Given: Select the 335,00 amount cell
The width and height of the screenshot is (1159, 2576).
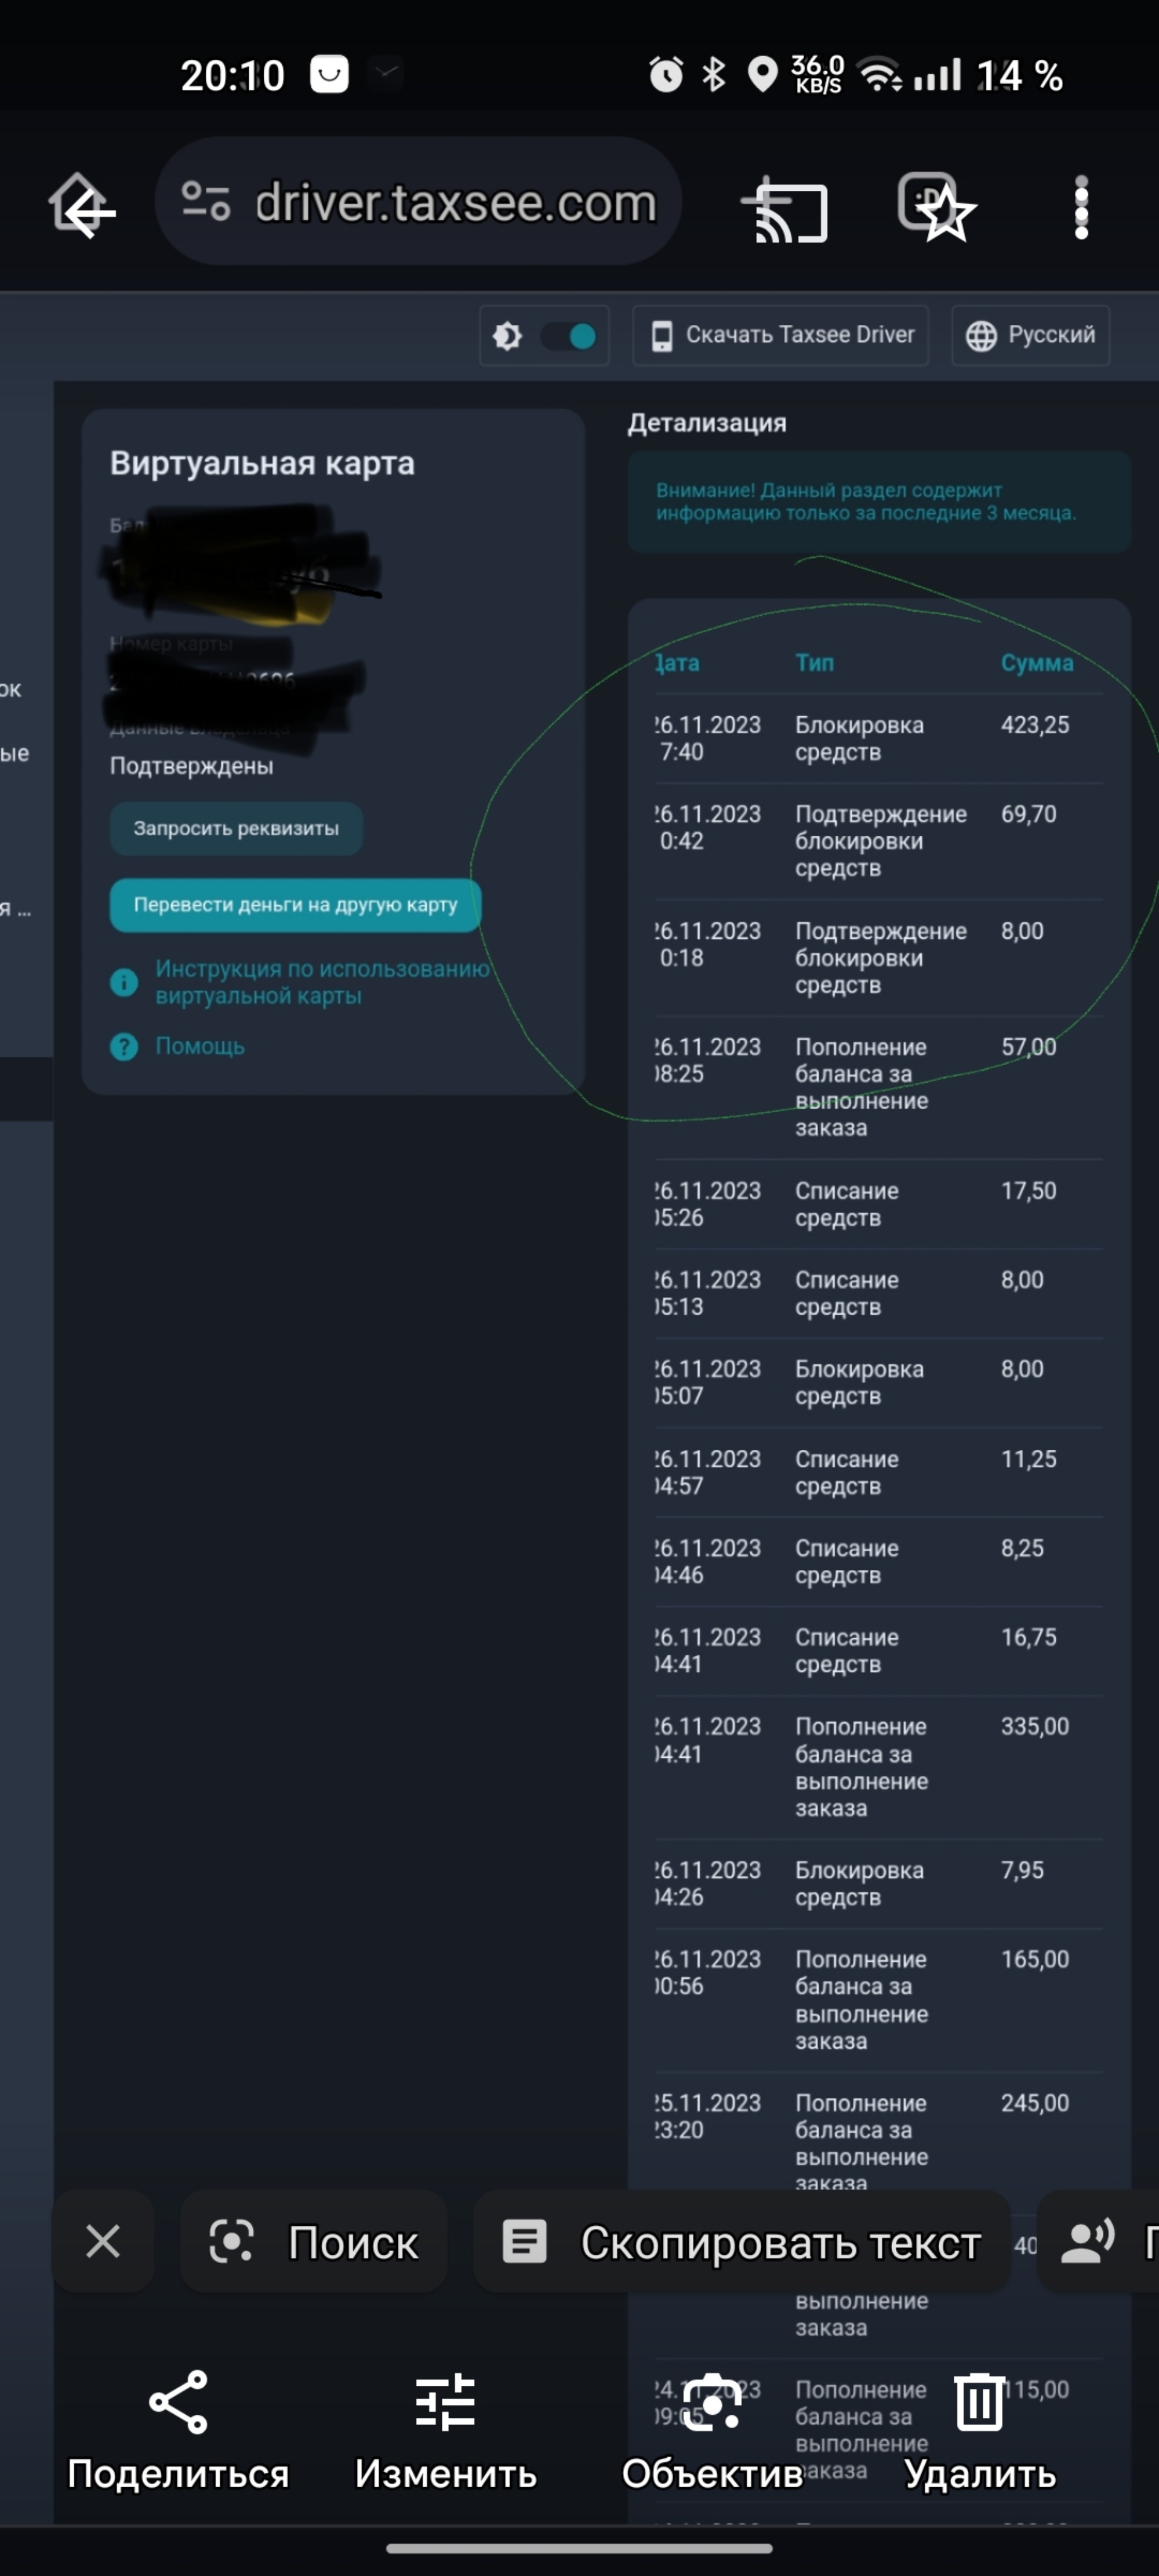Looking at the screenshot, I should 1035,1726.
